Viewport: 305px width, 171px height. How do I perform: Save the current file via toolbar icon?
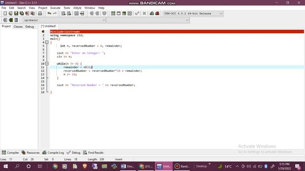click(x=16, y=13)
